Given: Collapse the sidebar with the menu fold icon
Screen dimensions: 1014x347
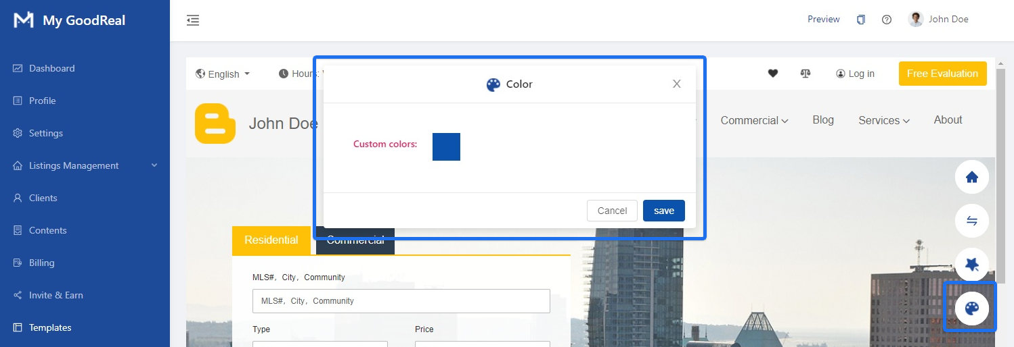Looking at the screenshot, I should coord(193,20).
